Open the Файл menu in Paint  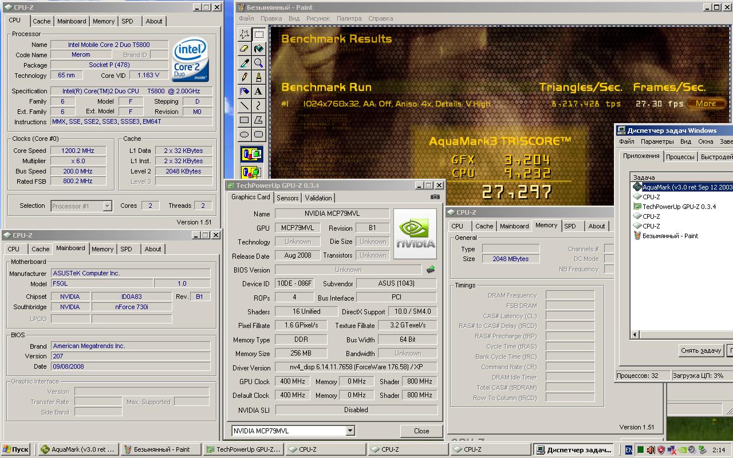246,18
